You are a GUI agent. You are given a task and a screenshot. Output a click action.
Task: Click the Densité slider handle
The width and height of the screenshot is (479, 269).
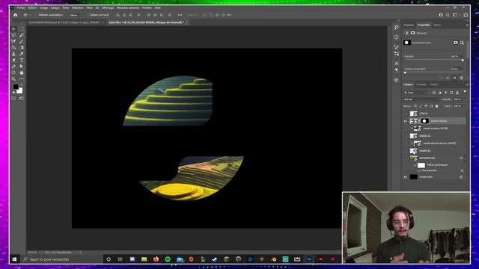pyautogui.click(x=463, y=60)
